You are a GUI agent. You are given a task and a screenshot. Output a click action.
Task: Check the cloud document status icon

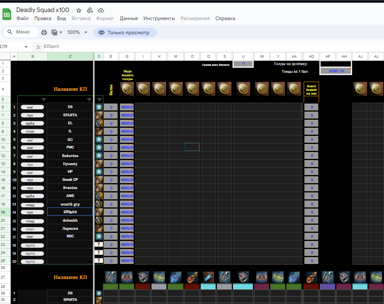pos(101,10)
